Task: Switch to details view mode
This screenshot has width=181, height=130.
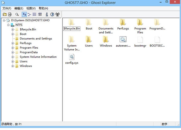Action: point(40,14)
